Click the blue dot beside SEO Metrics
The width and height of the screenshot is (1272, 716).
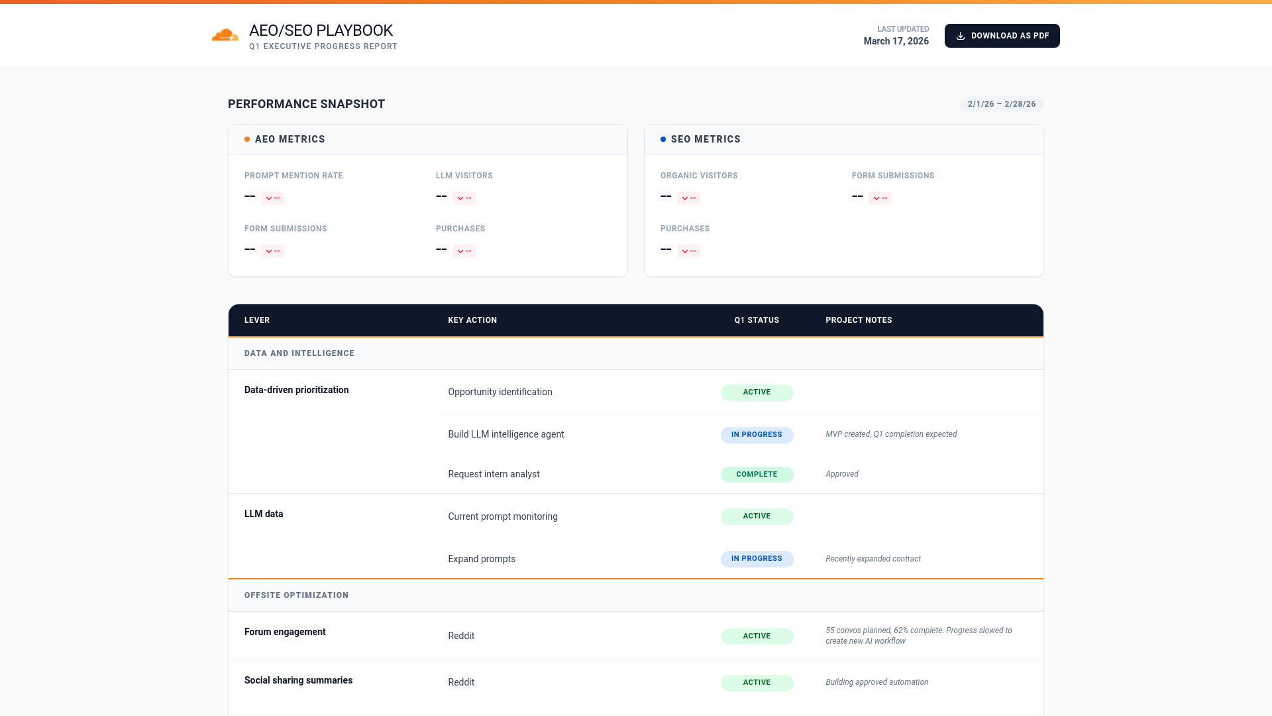[663, 139]
